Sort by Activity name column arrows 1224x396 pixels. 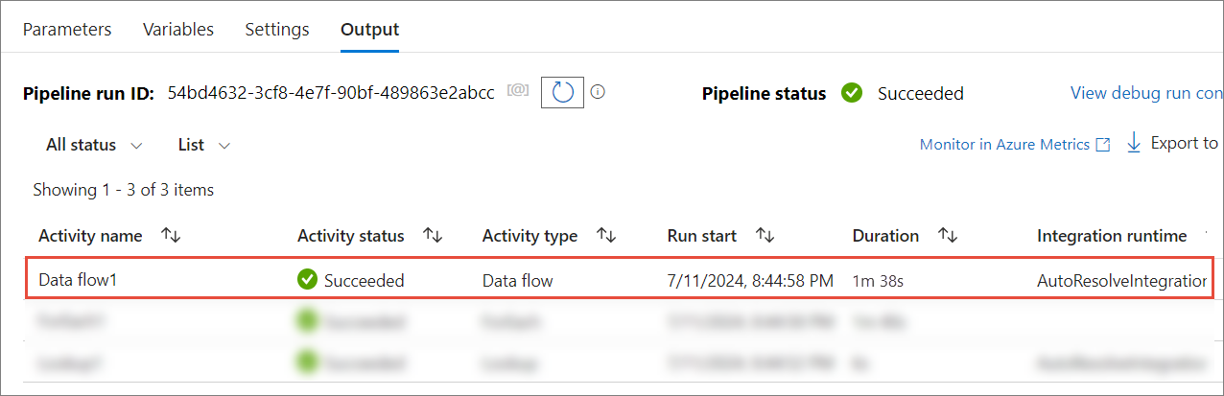tap(171, 235)
